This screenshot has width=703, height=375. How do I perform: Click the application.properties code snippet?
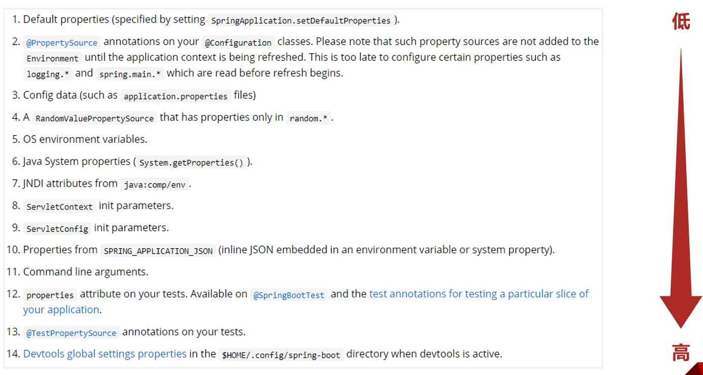pos(176,96)
